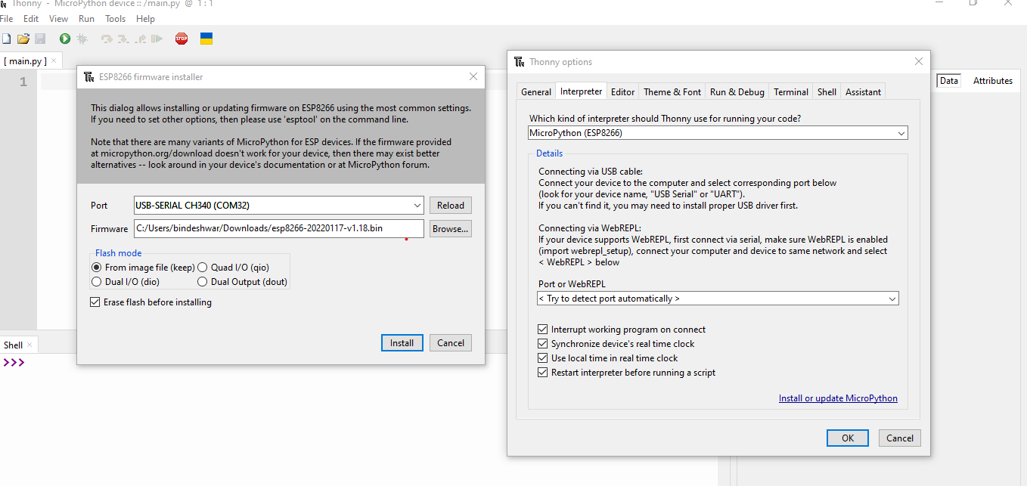Switch to the Terminal options tab
The width and height of the screenshot is (1027, 486).
(x=791, y=91)
